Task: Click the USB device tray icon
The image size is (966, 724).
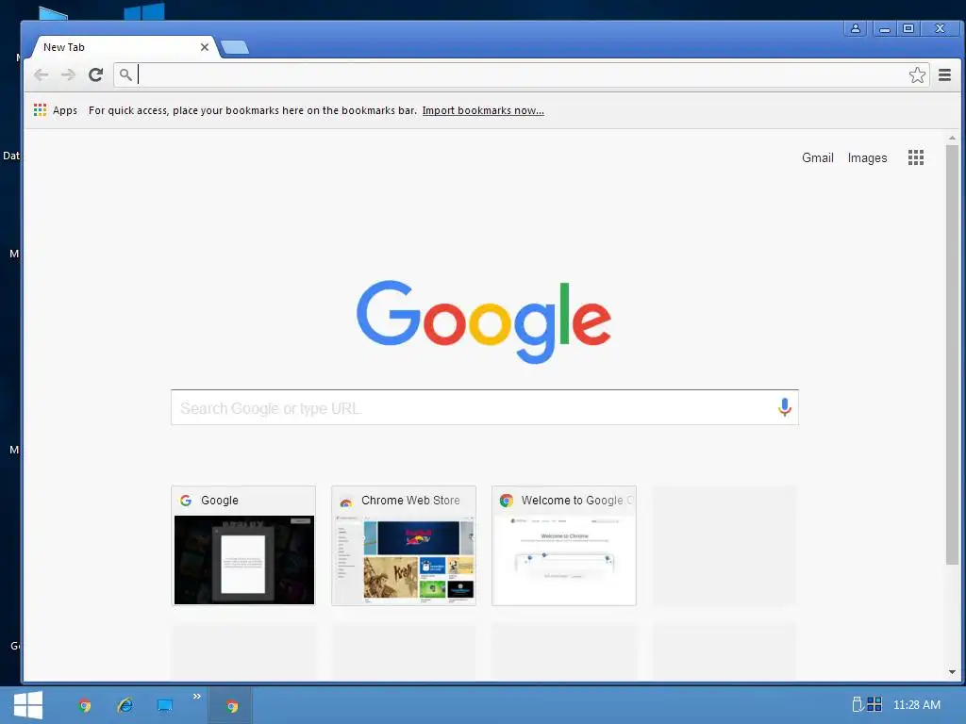Action: 857,704
